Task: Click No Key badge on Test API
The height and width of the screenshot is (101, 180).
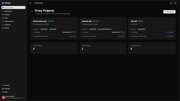Action: click(141, 21)
